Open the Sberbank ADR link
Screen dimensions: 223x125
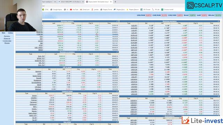click(x=38, y=89)
